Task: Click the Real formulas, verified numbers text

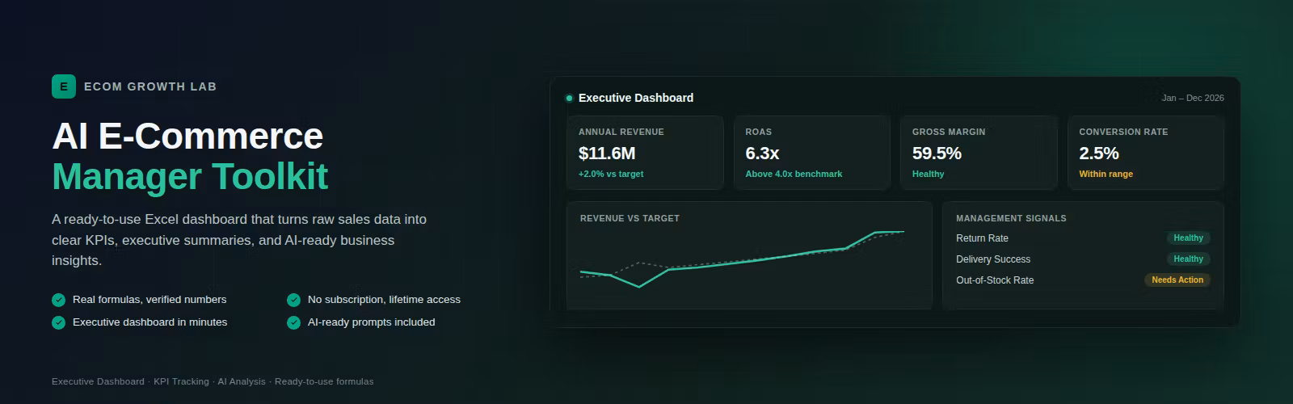Action: (150, 300)
